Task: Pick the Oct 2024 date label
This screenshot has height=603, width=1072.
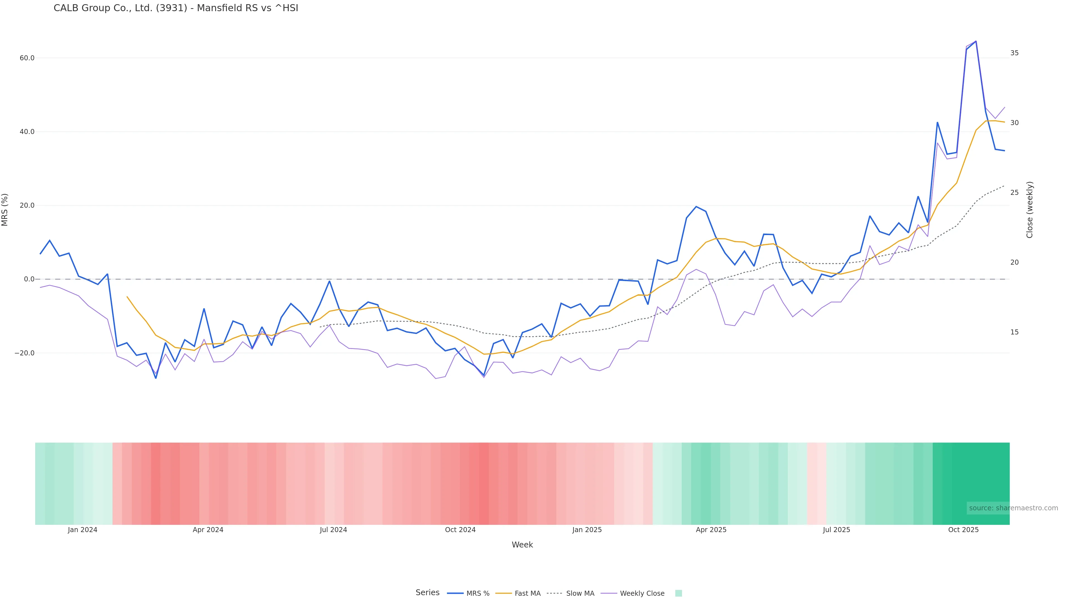Action: click(x=460, y=530)
